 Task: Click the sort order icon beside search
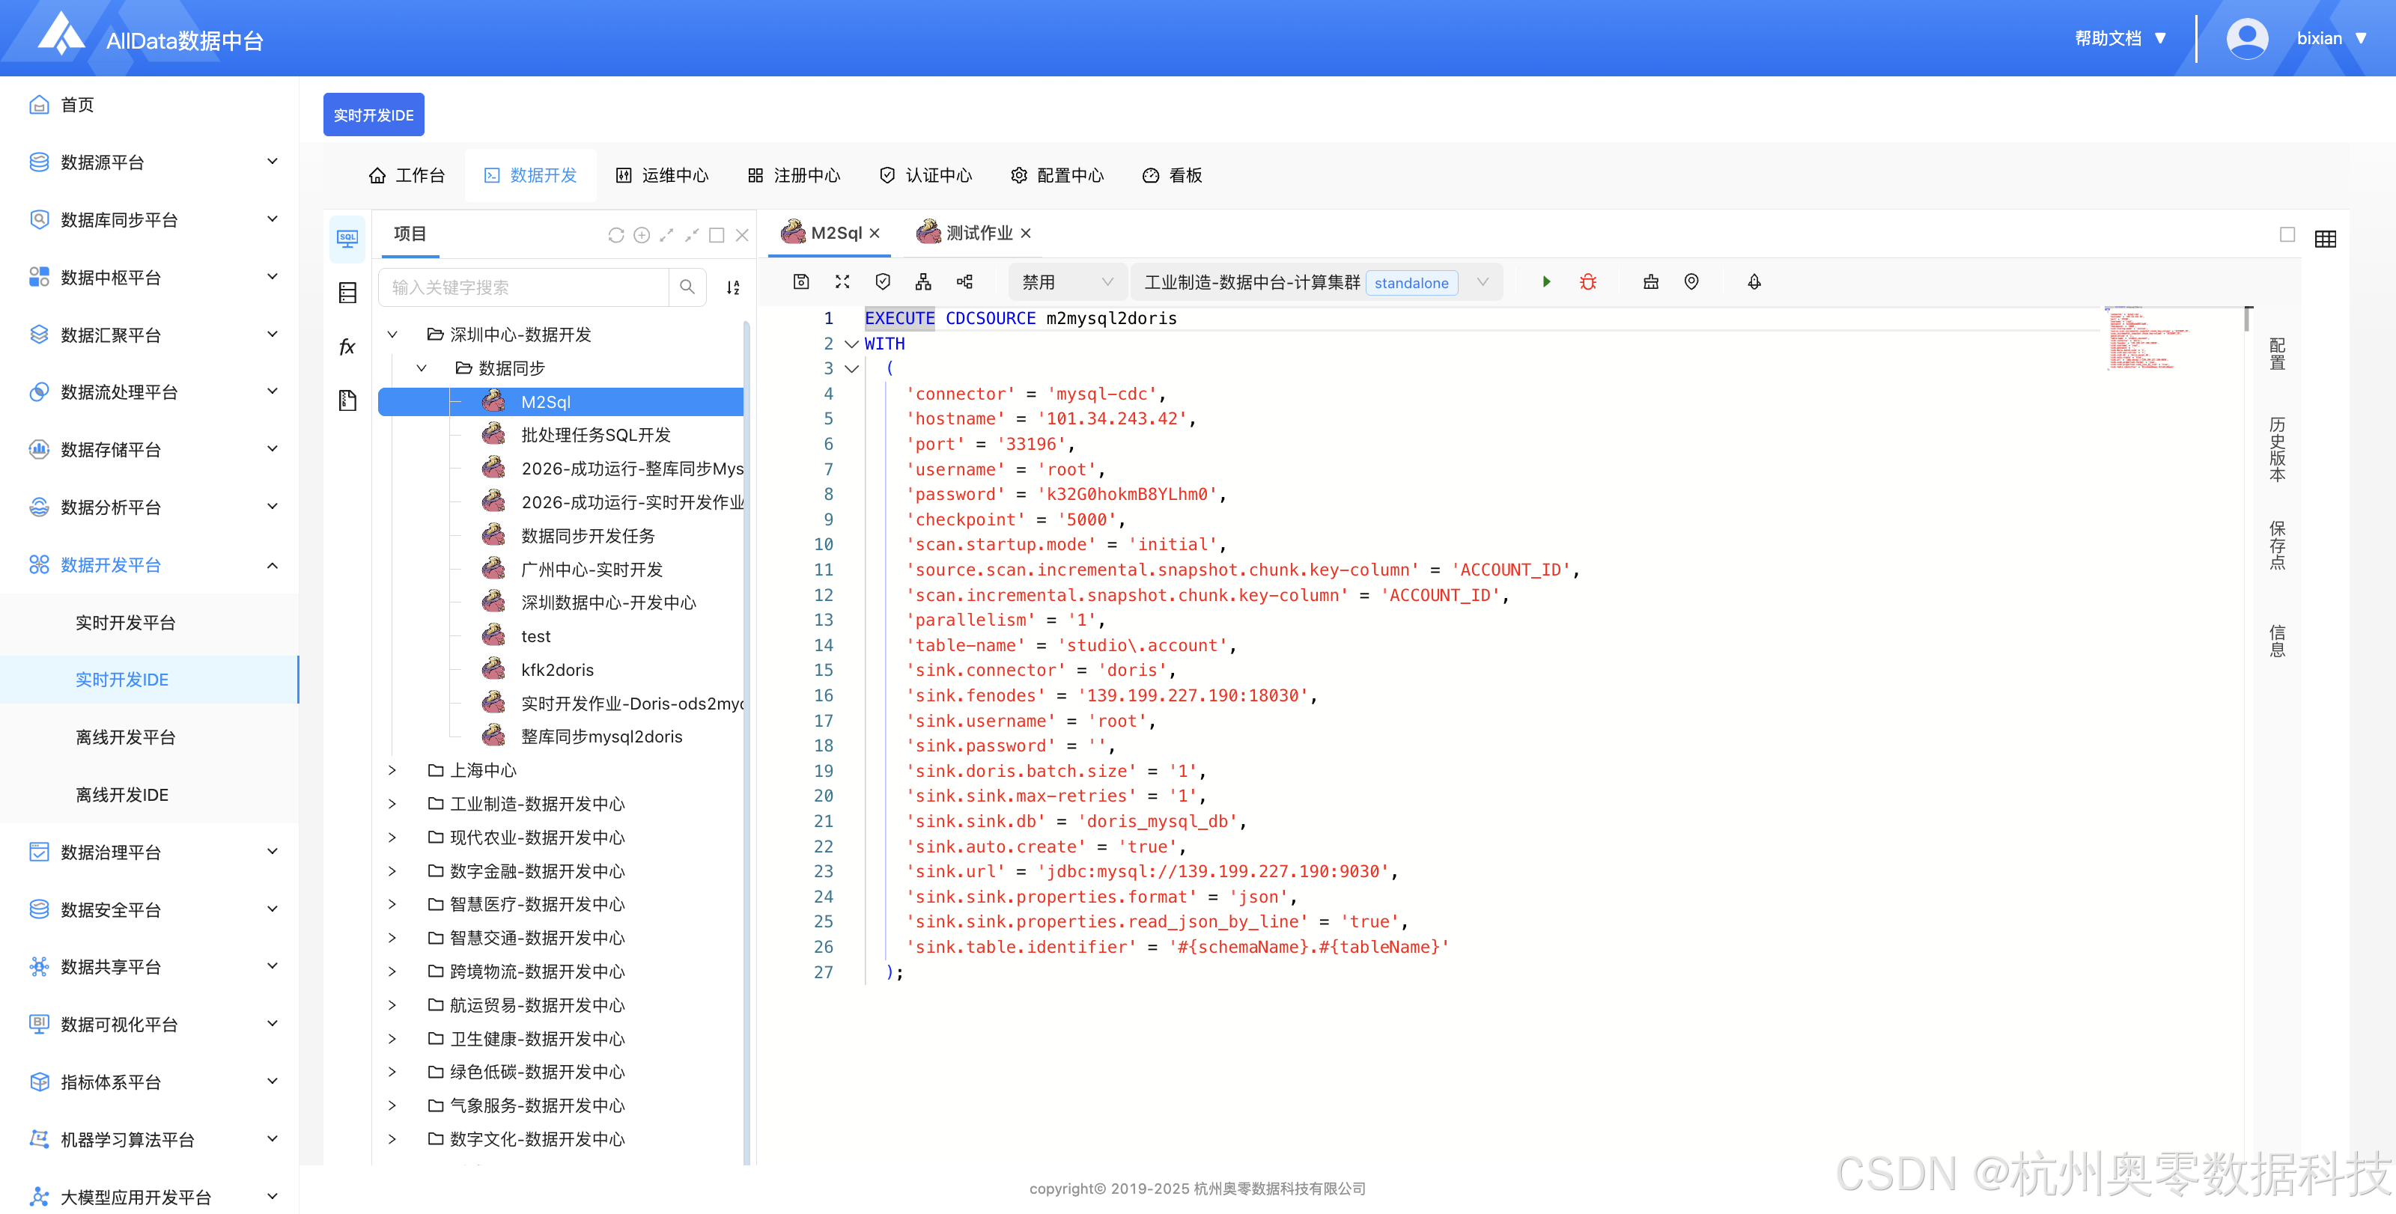click(x=733, y=287)
